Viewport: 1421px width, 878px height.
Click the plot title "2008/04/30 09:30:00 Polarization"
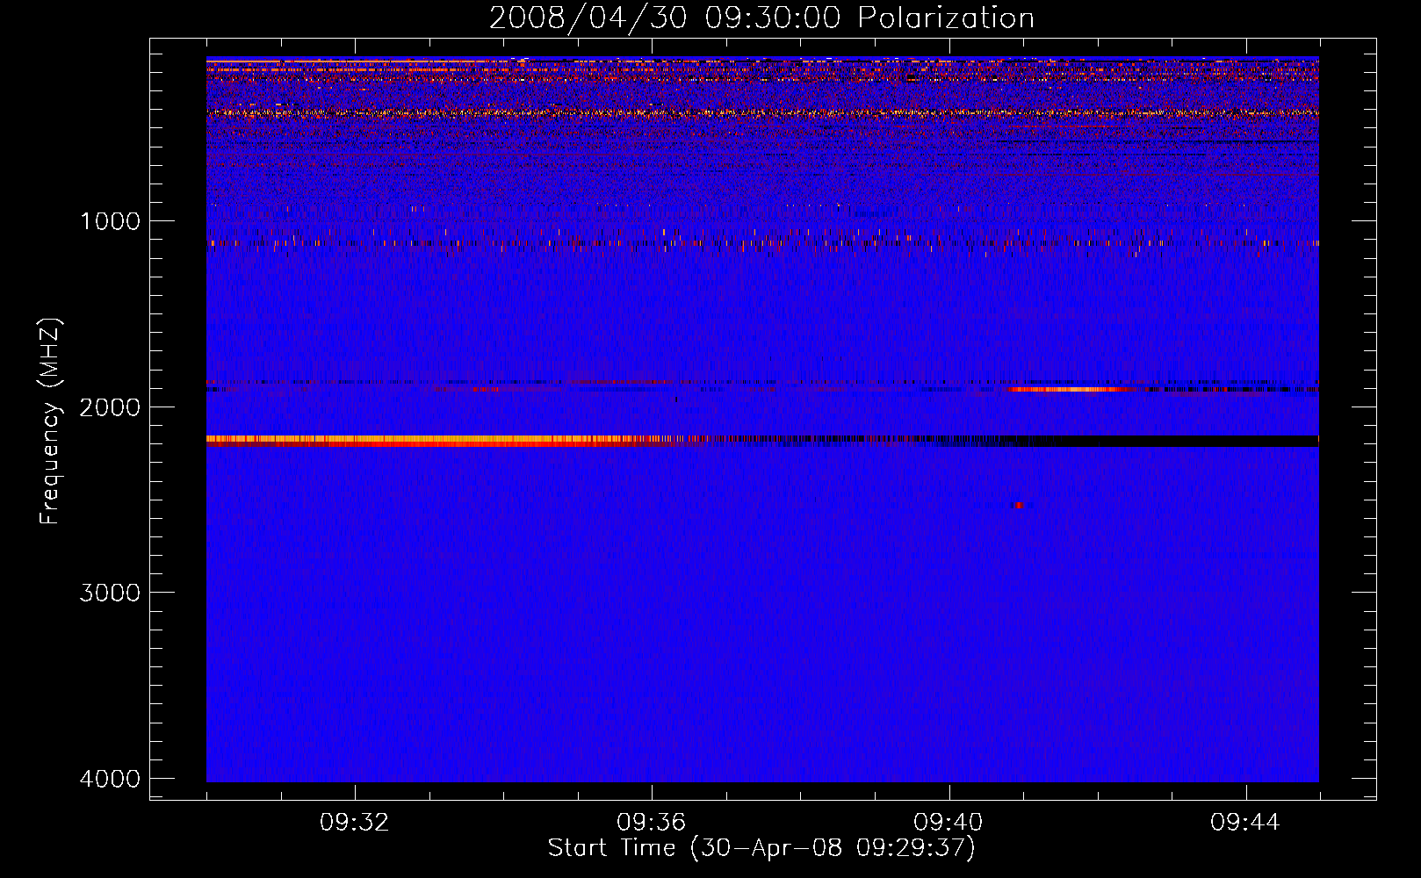pyautogui.click(x=761, y=18)
